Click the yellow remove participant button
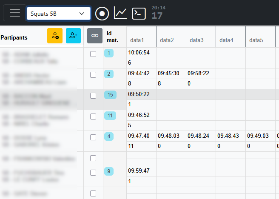 [55, 36]
